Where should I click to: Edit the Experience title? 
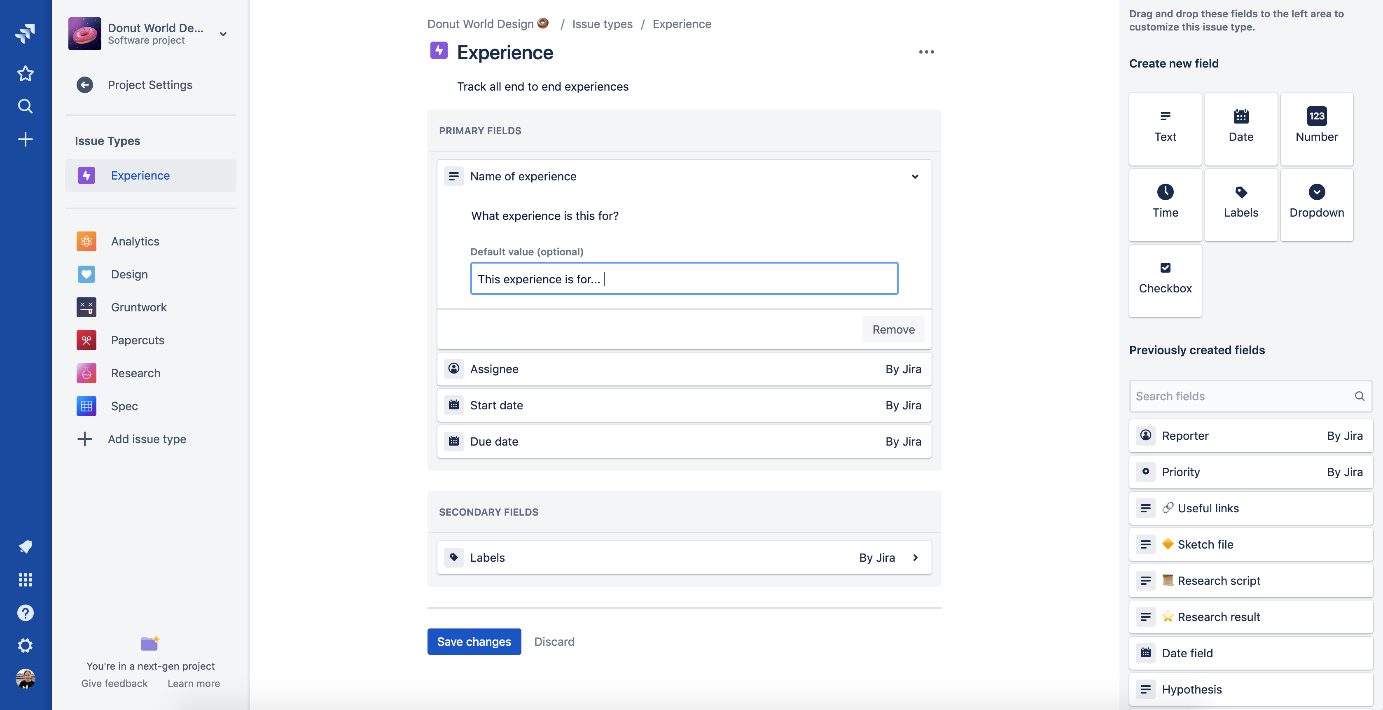pos(505,53)
